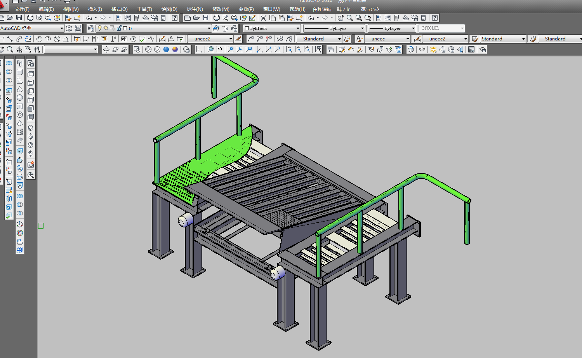Open the Workspace Settings gear icon
582x358 pixels.
click(x=69, y=28)
